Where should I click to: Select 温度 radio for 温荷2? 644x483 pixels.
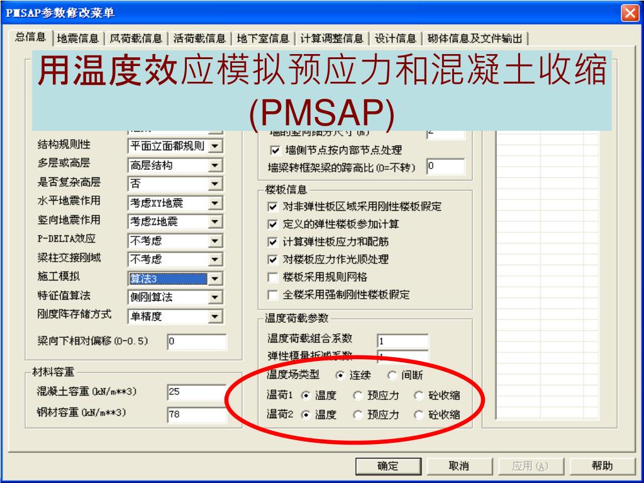tap(306, 415)
